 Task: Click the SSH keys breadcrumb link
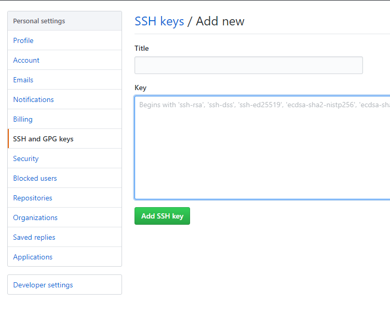(159, 21)
